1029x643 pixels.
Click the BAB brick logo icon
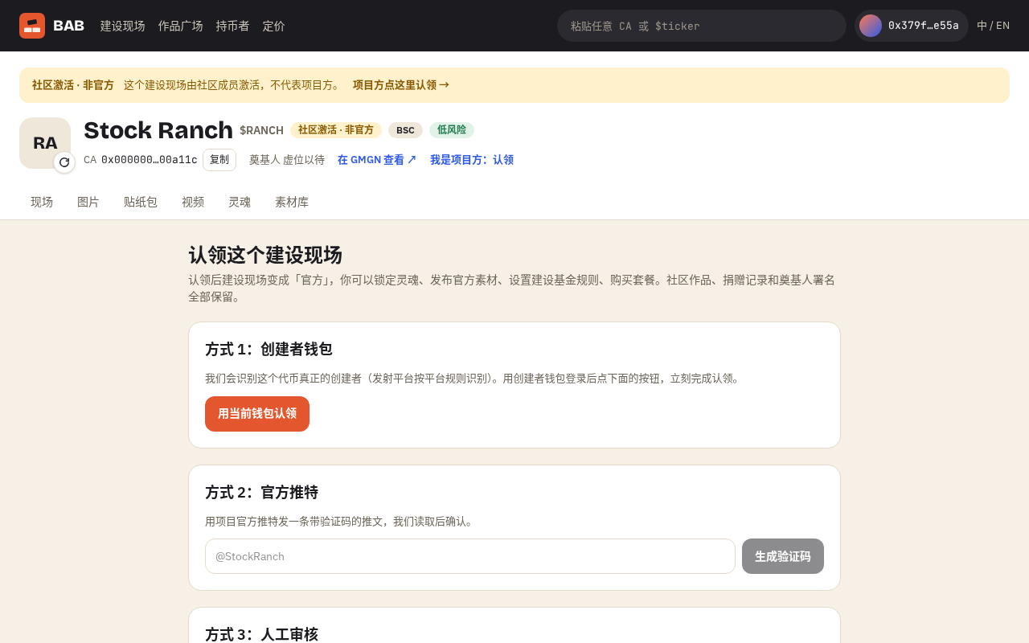click(x=32, y=26)
